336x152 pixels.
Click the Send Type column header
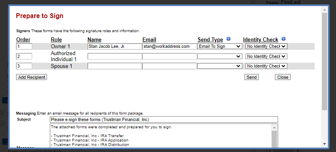210,40
